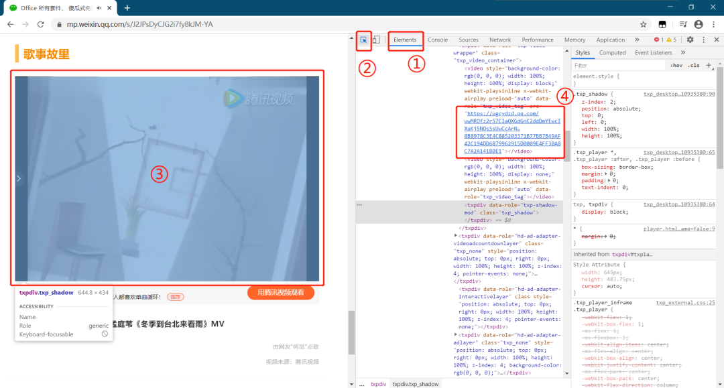Open txp_desktop..10935380:64 stylesheet link
The width and height of the screenshot is (724, 388).
[x=679, y=204]
